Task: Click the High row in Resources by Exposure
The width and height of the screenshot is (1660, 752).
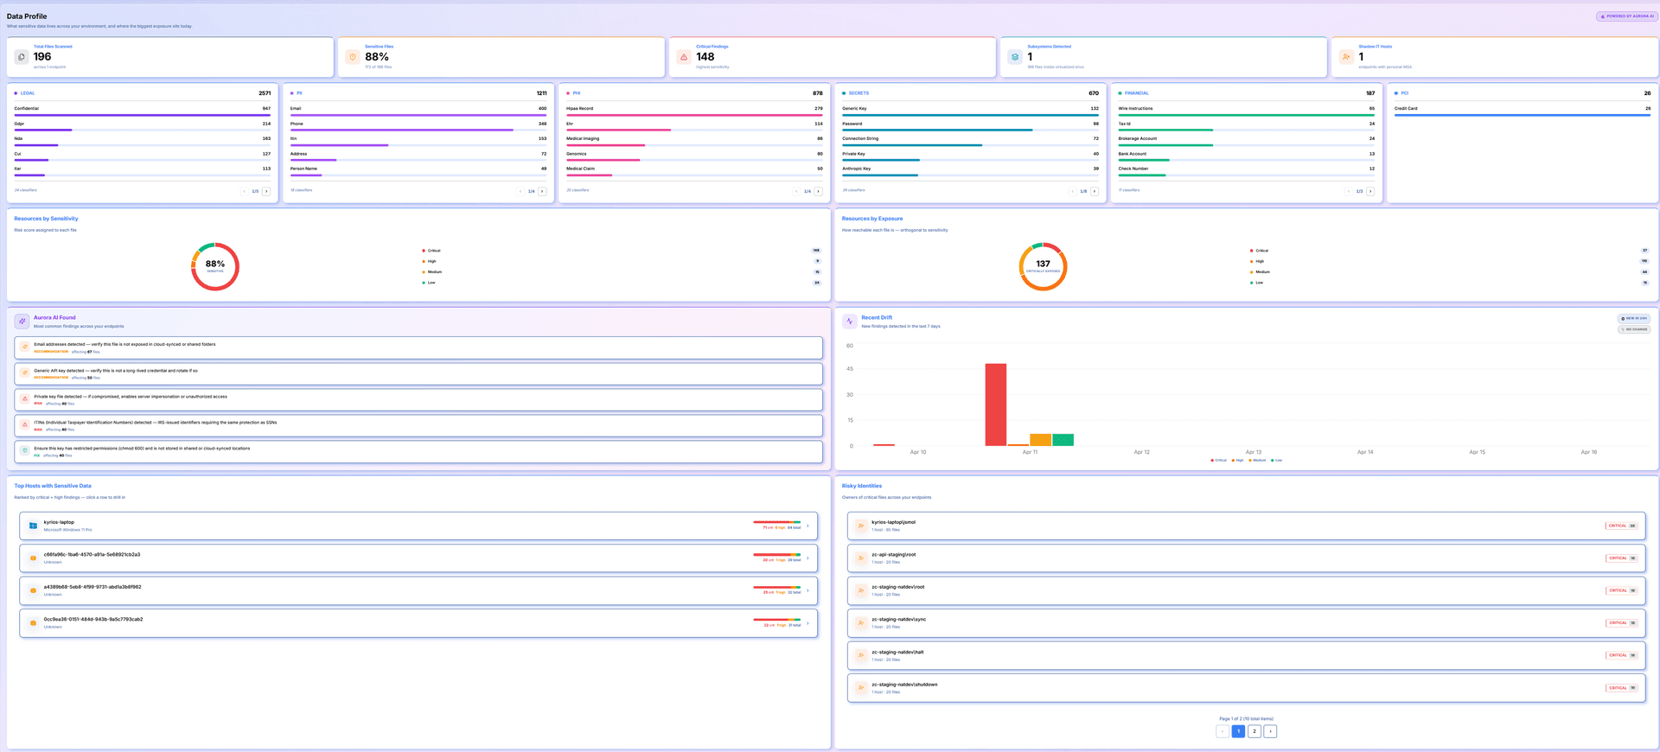Action: pos(1449,261)
